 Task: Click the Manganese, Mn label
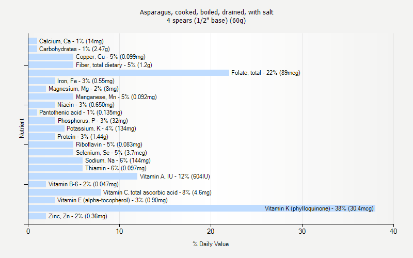pyautogui.click(x=116, y=96)
